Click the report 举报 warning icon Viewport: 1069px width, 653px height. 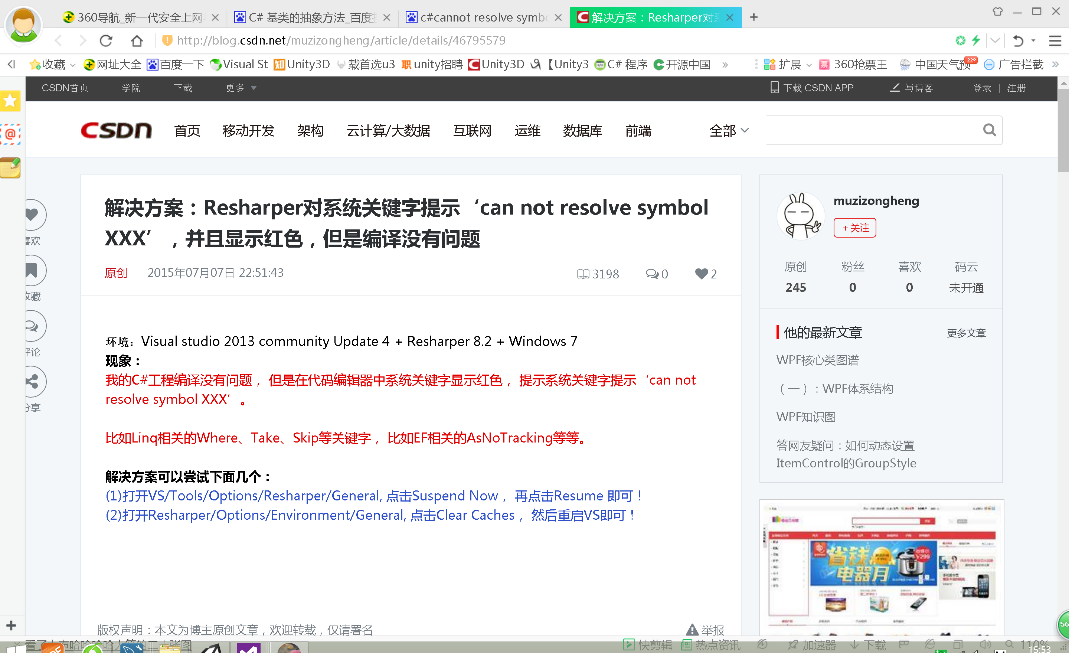click(x=692, y=630)
